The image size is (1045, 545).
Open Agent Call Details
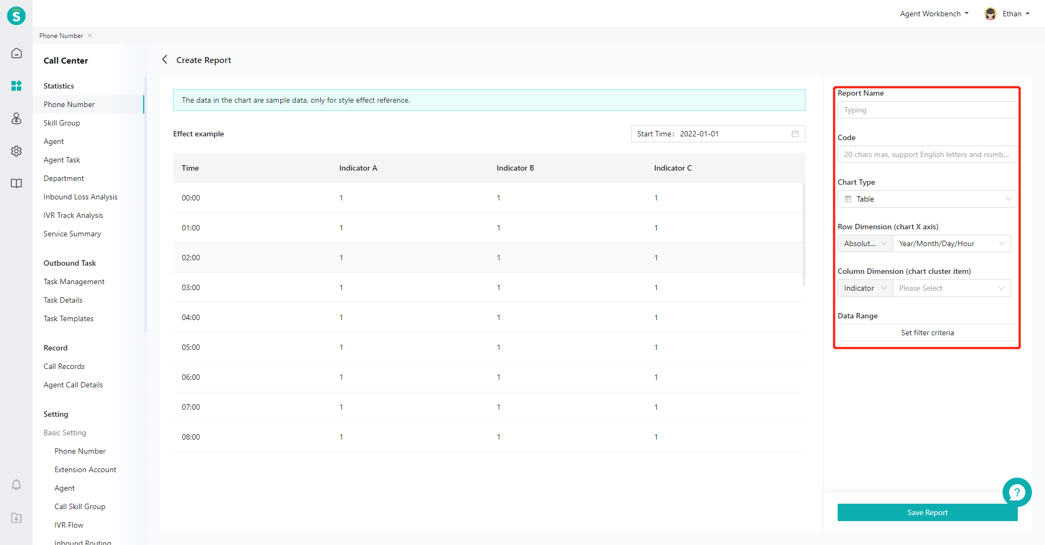click(x=73, y=385)
